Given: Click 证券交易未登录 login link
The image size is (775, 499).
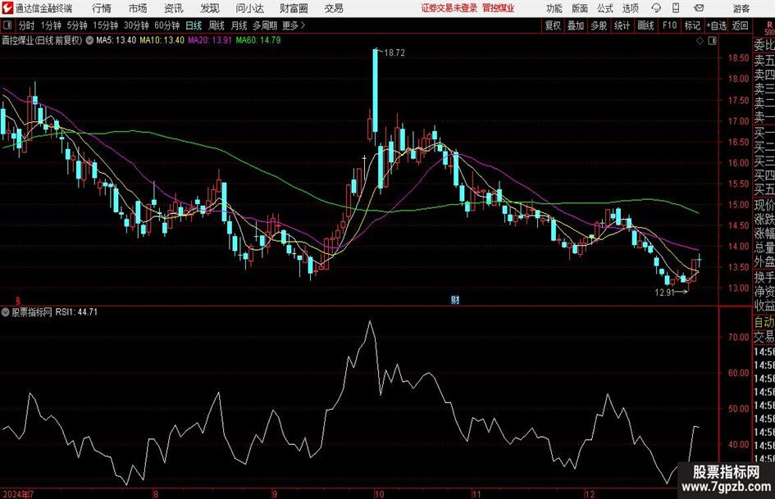Looking at the screenshot, I should click(x=449, y=8).
